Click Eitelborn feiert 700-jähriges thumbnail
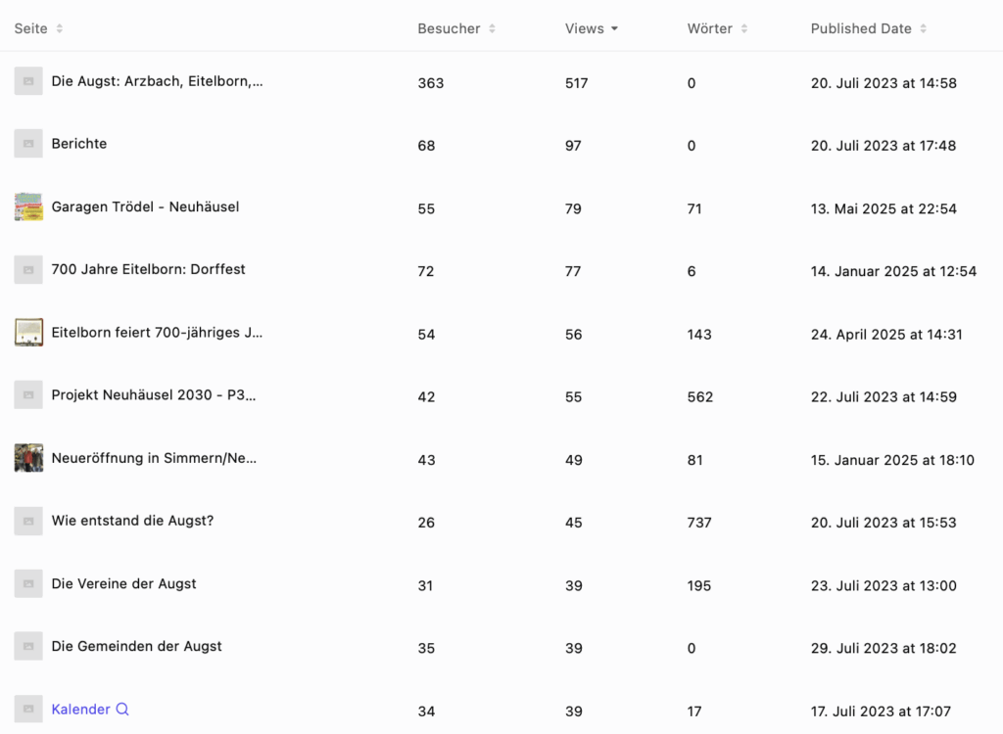The width and height of the screenshot is (1003, 734). (28, 333)
